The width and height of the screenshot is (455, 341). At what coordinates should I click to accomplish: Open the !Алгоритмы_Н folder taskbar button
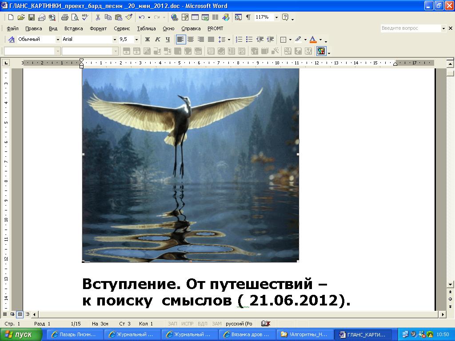(x=304, y=335)
